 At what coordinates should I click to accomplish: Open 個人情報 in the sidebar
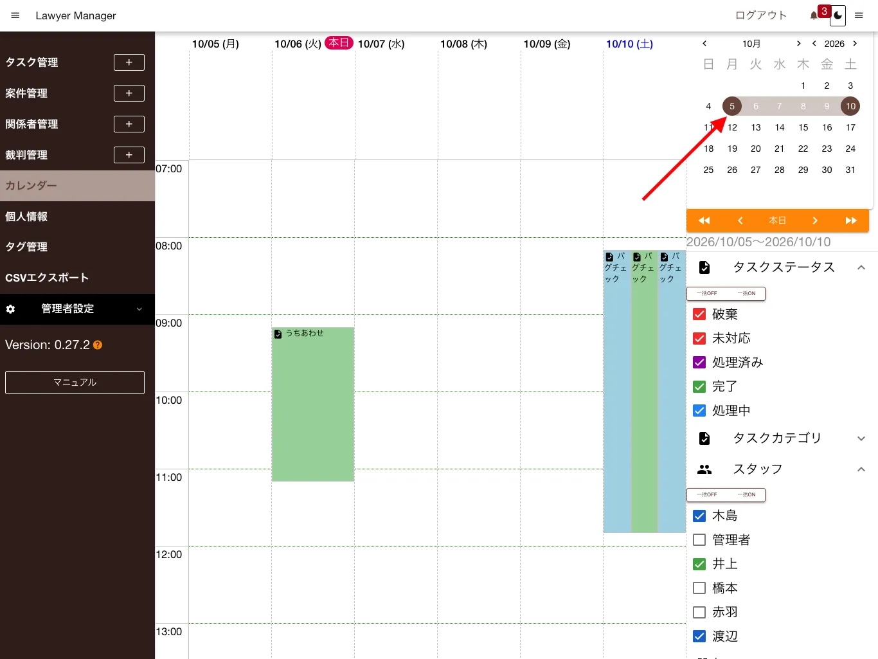point(77,217)
